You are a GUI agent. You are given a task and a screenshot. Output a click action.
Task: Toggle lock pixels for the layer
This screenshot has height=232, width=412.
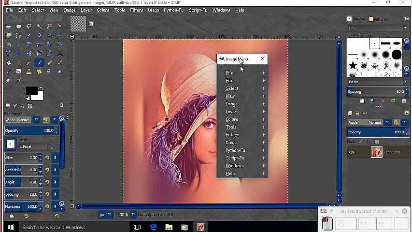[x=360, y=142]
